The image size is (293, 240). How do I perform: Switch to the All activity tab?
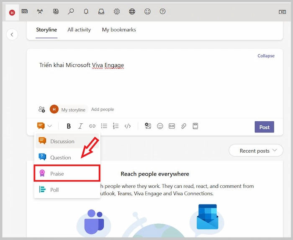79,30
